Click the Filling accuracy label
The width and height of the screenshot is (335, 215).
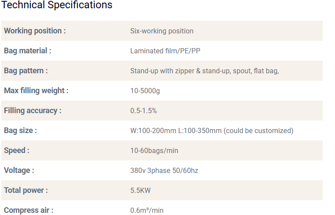coord(33,111)
